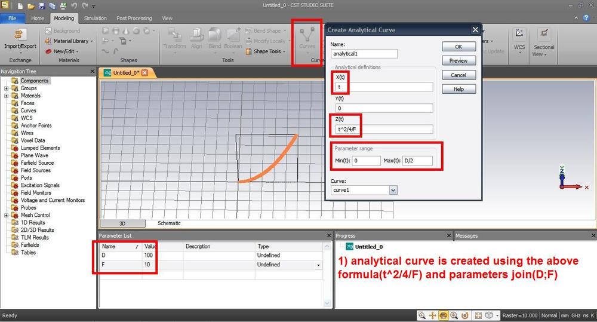Click the Redo arrow in quick access toolbar
Image resolution: width=597 pixels, height=322 pixels.
click(x=85, y=6)
